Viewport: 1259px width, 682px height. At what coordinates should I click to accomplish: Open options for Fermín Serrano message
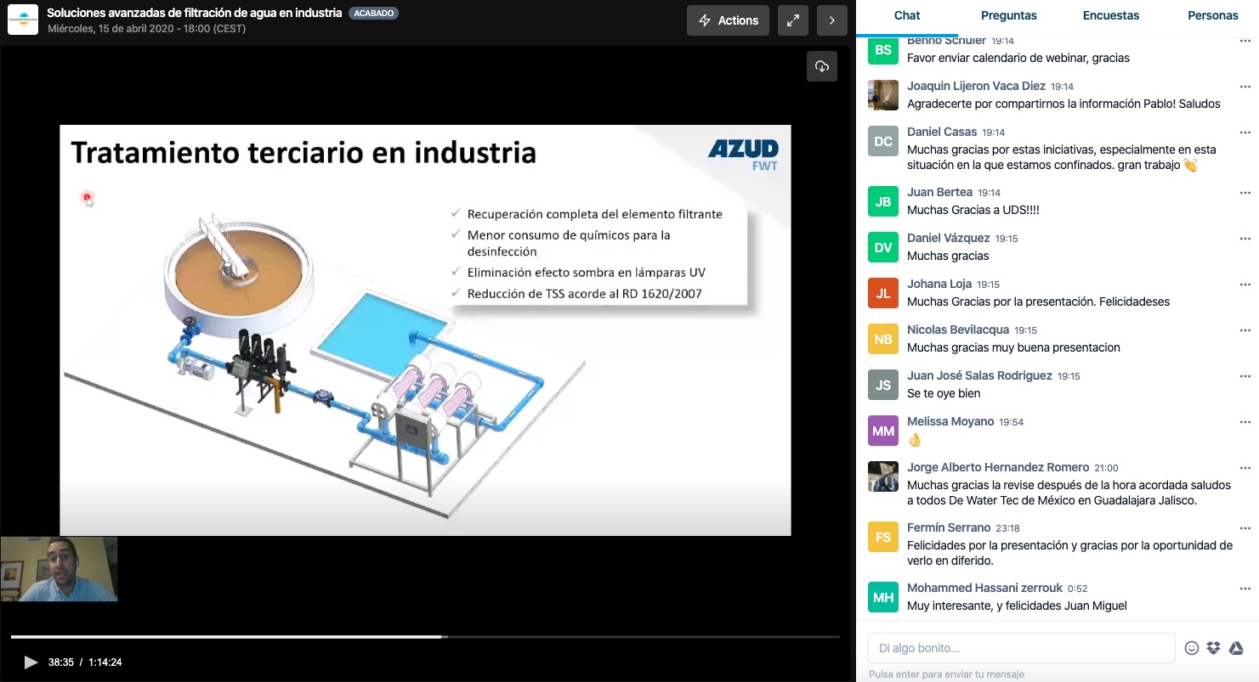[x=1245, y=528]
